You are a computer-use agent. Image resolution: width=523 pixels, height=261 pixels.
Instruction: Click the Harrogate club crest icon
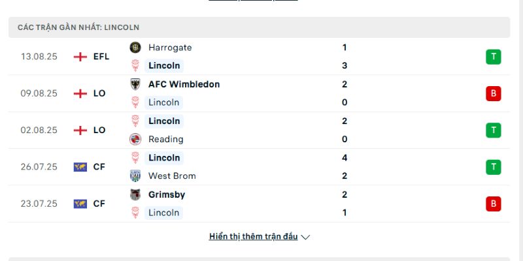[x=135, y=48]
